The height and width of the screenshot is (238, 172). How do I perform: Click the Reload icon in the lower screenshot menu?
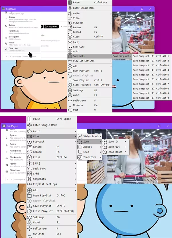29,152
